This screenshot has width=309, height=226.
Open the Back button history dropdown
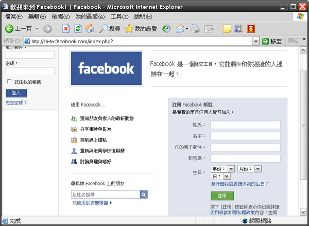37,29
